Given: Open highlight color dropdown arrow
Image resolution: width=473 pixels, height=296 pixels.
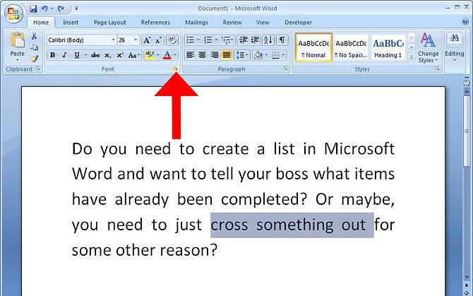Looking at the screenshot, I should 157,55.
